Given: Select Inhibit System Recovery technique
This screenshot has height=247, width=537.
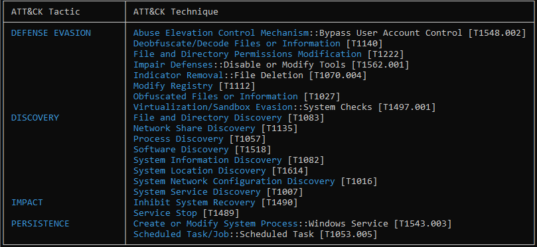Looking at the screenshot, I should [194, 203].
